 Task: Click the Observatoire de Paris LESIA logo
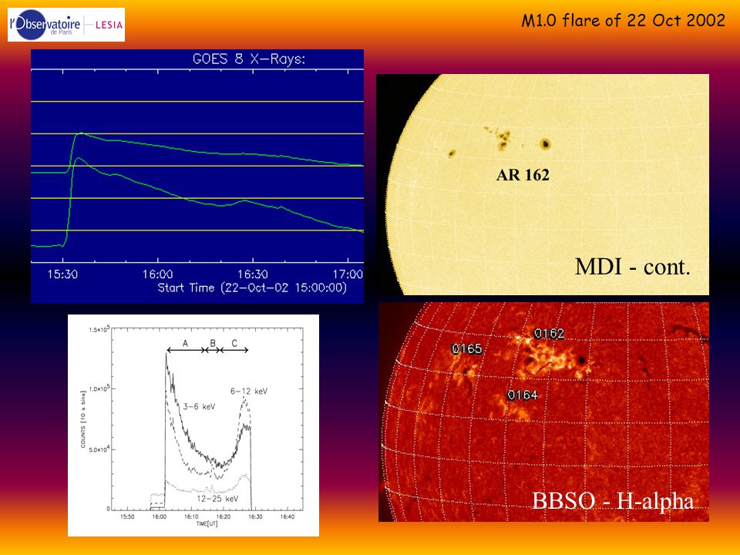point(66,25)
